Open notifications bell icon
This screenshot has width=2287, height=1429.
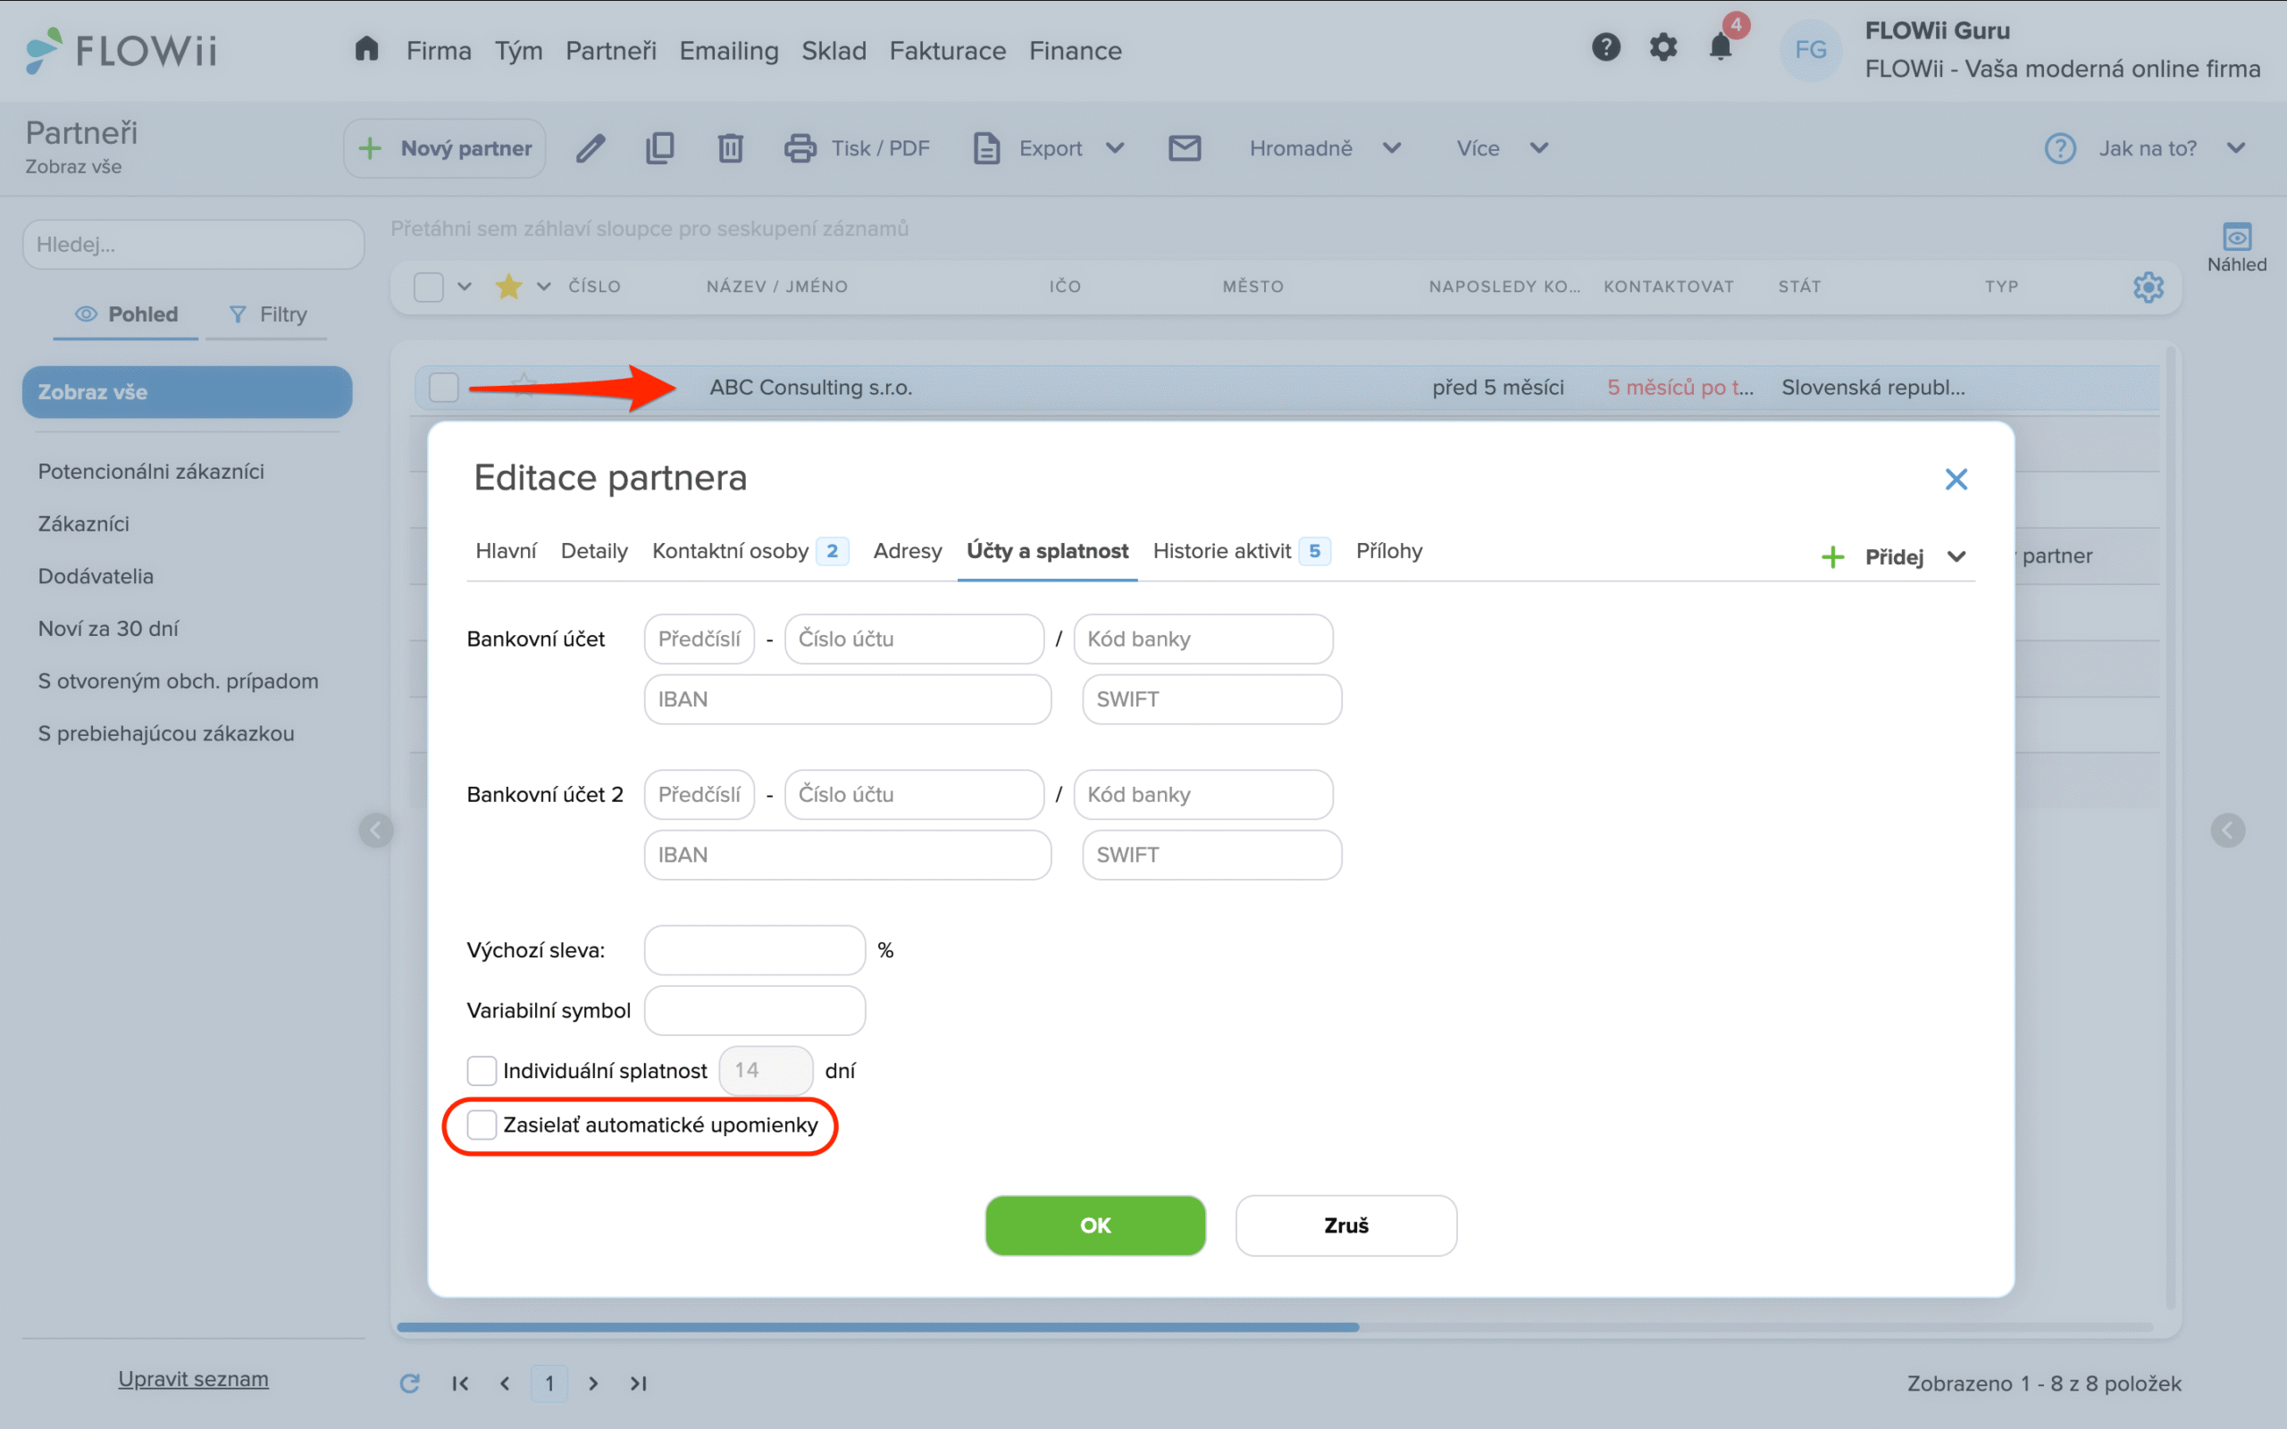(1720, 47)
